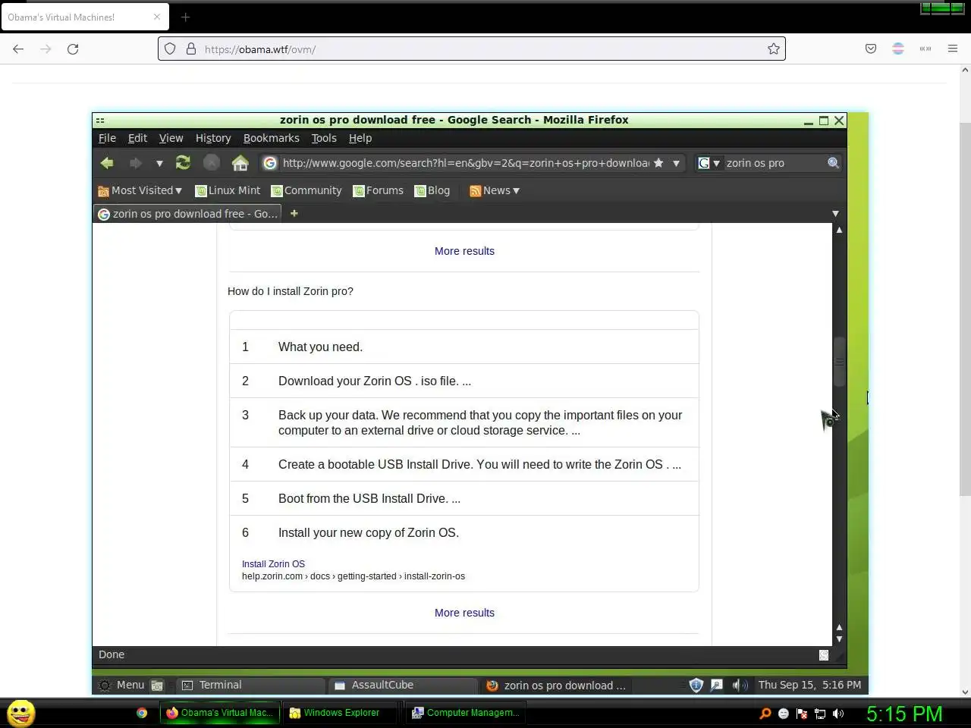Click the status bar icon beside Done

[824, 655]
